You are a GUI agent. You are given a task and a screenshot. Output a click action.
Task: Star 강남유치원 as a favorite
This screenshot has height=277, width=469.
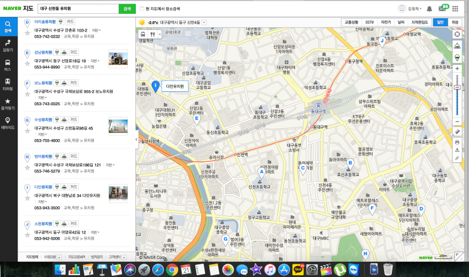[27, 64]
